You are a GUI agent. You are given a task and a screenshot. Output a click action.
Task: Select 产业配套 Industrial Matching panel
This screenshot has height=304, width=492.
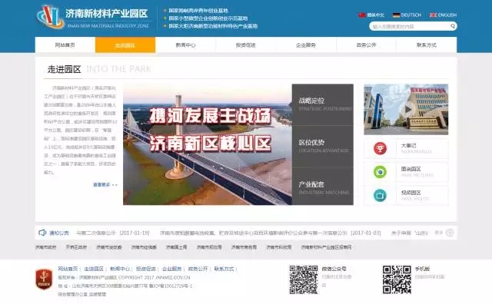click(x=323, y=187)
